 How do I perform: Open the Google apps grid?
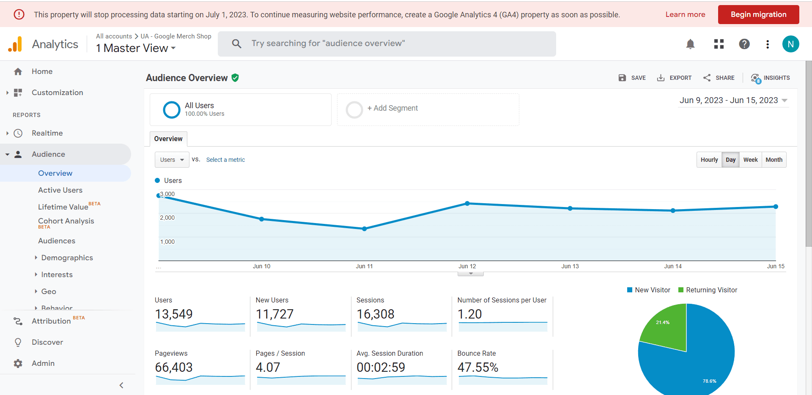click(719, 44)
